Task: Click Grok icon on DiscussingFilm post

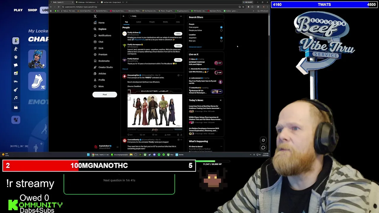Action: click(178, 75)
